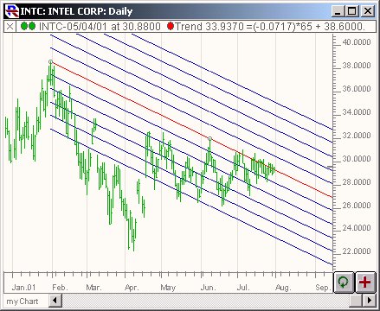Click the horizontal scrollbar thumb

[357, 301]
